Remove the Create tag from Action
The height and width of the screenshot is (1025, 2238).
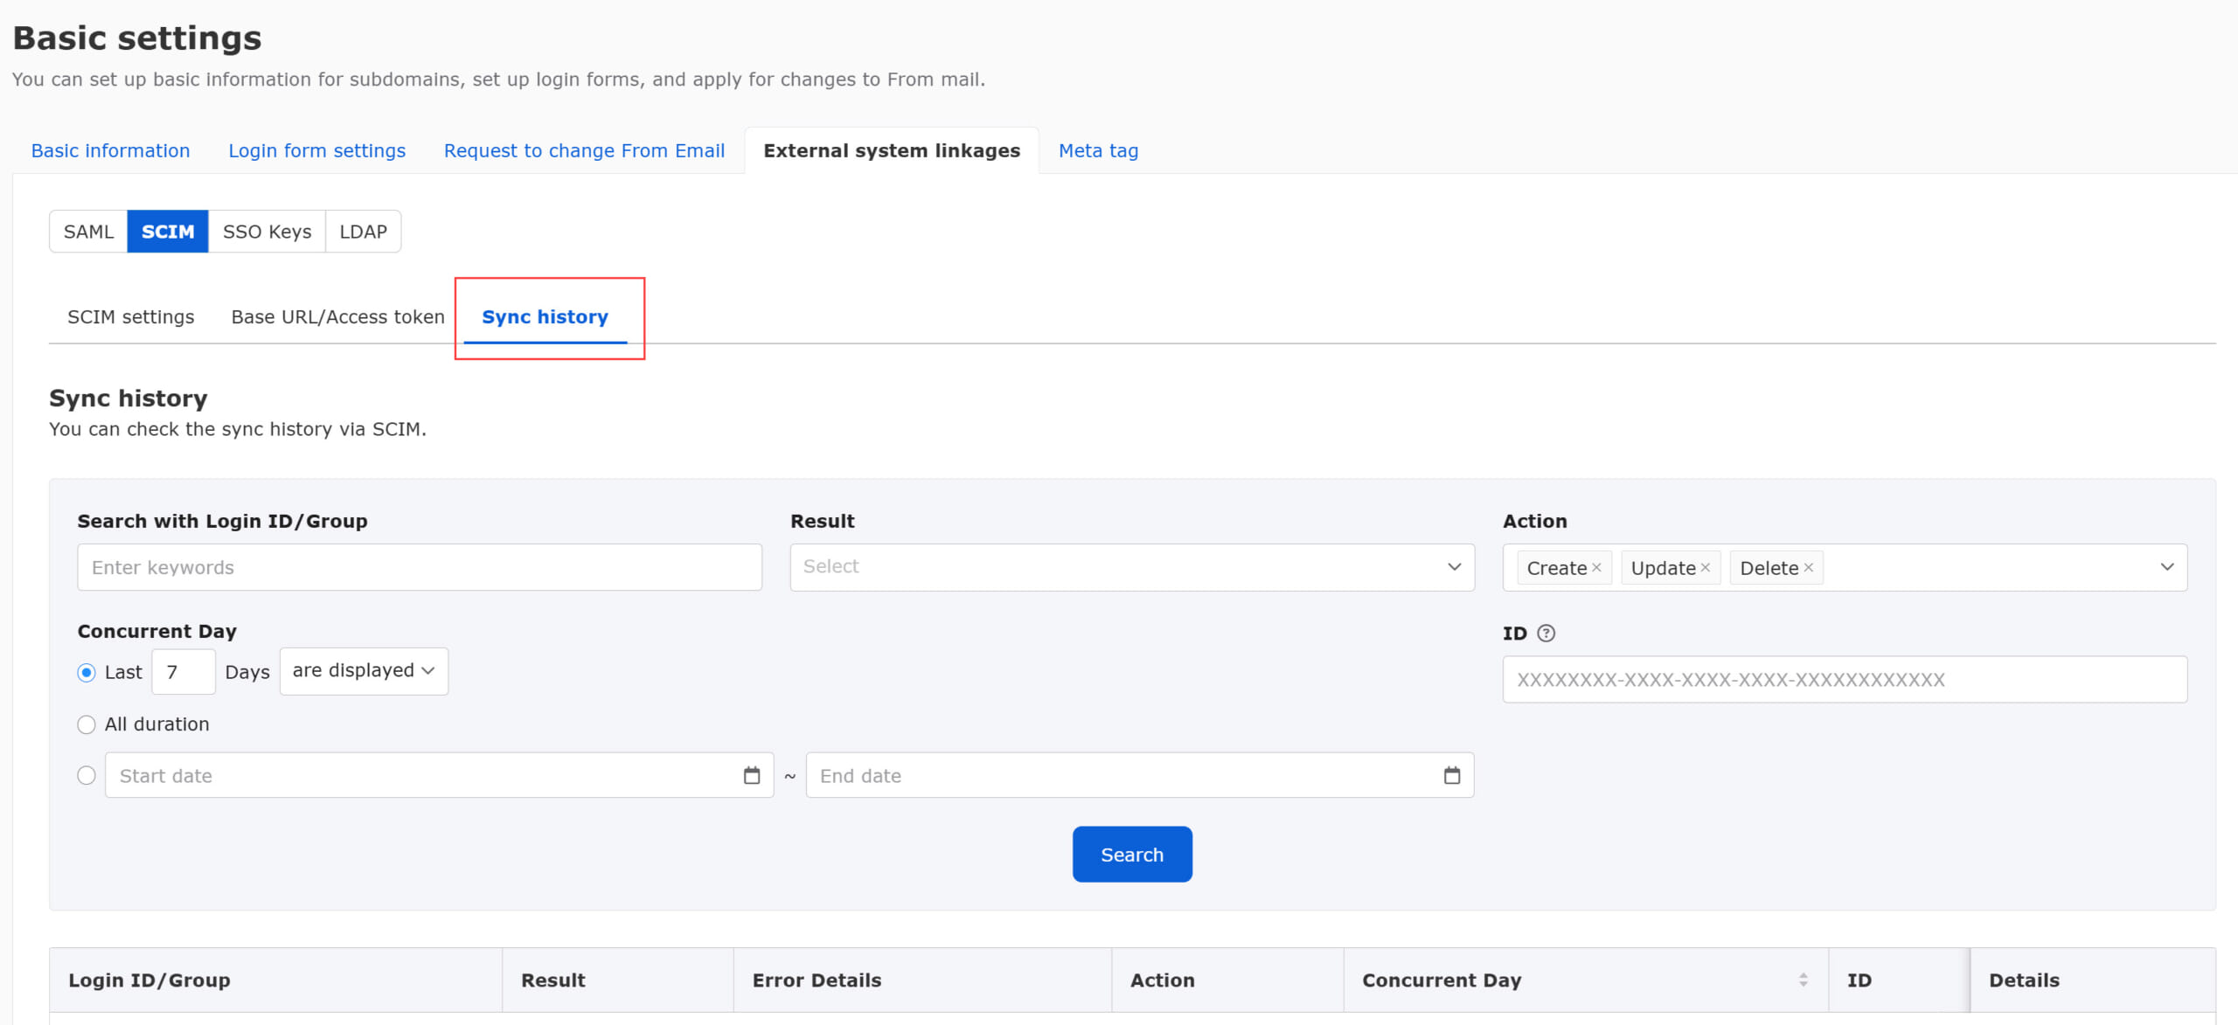[x=1596, y=568]
